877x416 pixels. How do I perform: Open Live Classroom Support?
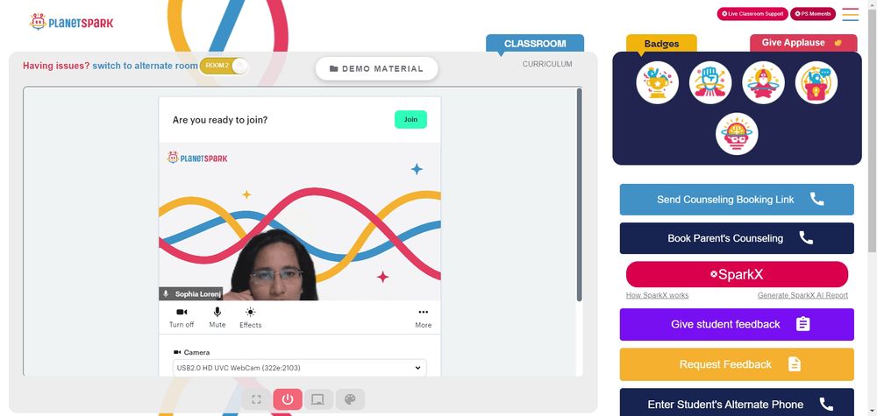(752, 14)
